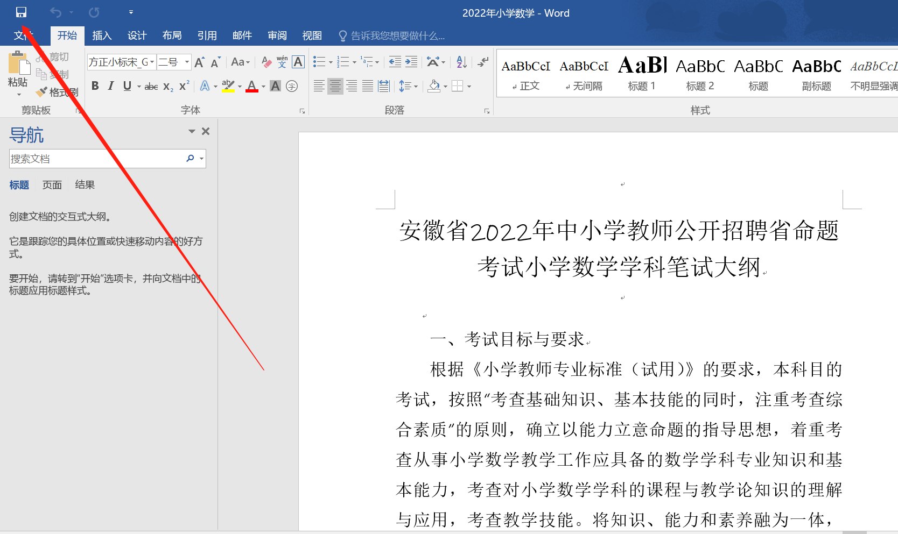Click the bullets list icon
Viewport: 898px width, 534px height.
[319, 62]
